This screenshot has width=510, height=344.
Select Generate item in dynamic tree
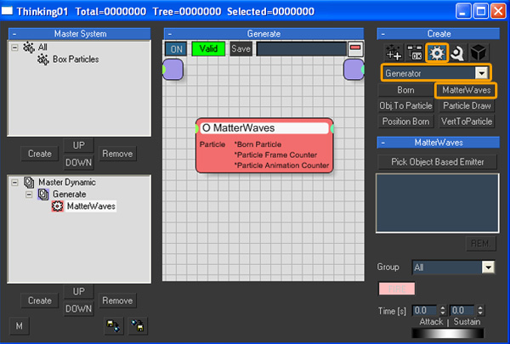pyautogui.click(x=70, y=195)
